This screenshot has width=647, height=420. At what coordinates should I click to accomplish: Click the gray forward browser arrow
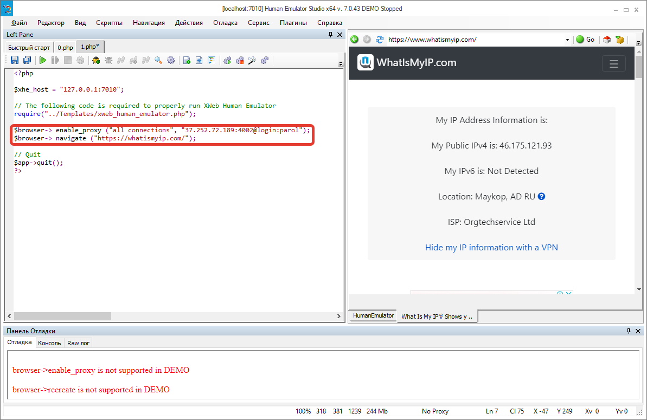pos(367,39)
